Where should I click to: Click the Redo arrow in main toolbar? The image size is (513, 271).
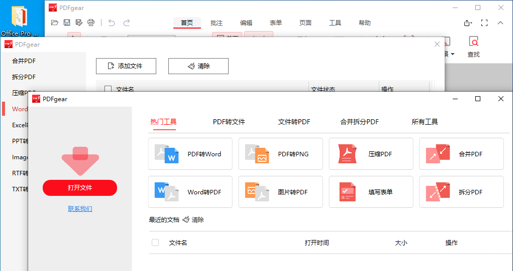pyautogui.click(x=127, y=23)
